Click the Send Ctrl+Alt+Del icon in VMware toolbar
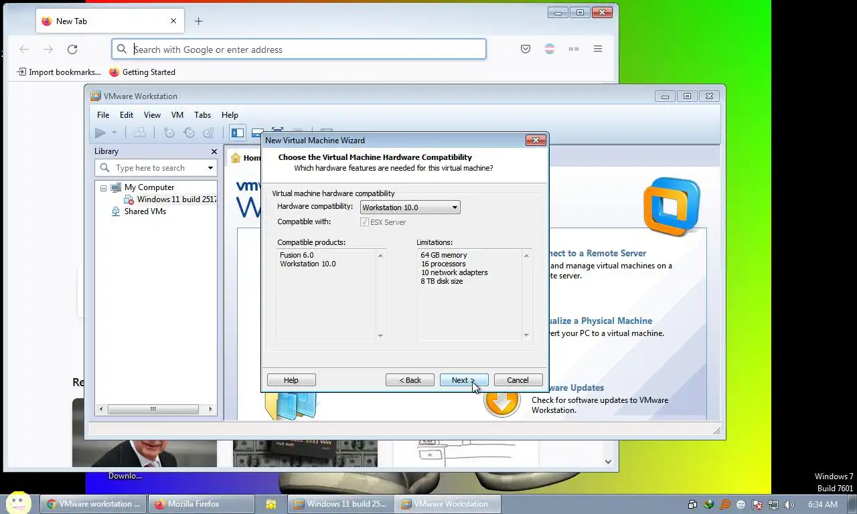857x514 pixels. point(139,133)
